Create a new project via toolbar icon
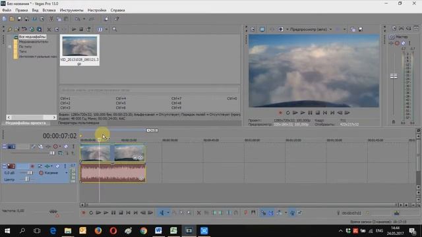Image resolution: width=422 pixels, height=237 pixels. click(x=5, y=19)
